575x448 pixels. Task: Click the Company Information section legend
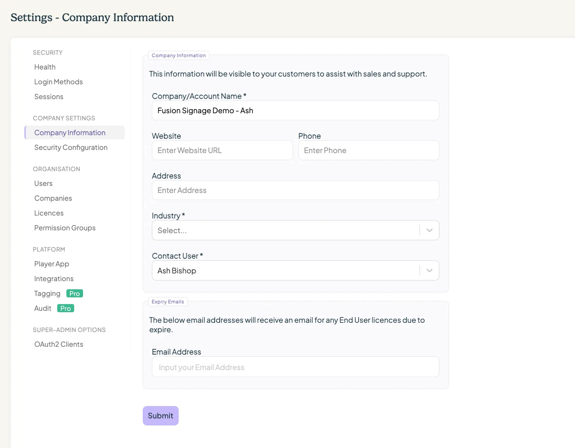(179, 55)
